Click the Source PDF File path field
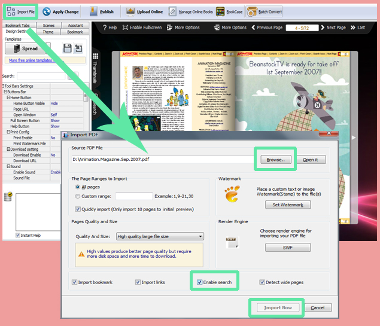The image size is (380, 326). click(163, 159)
